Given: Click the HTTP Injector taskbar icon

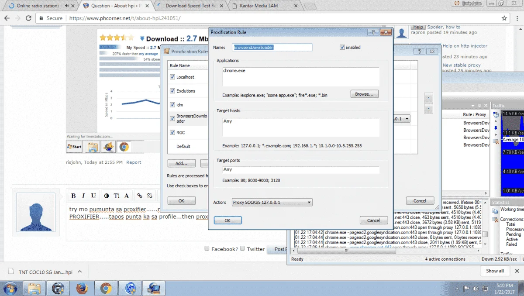Looking at the screenshot, I should (129, 288).
